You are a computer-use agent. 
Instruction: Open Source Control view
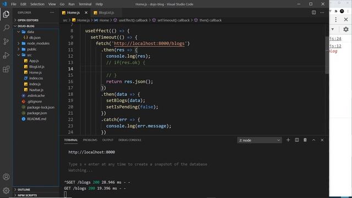(x=6, y=42)
